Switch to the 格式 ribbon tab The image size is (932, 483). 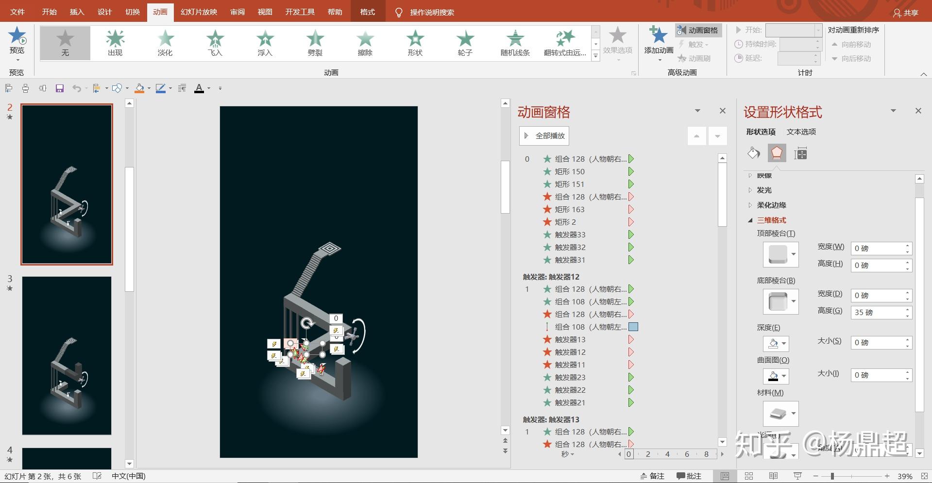[368, 12]
